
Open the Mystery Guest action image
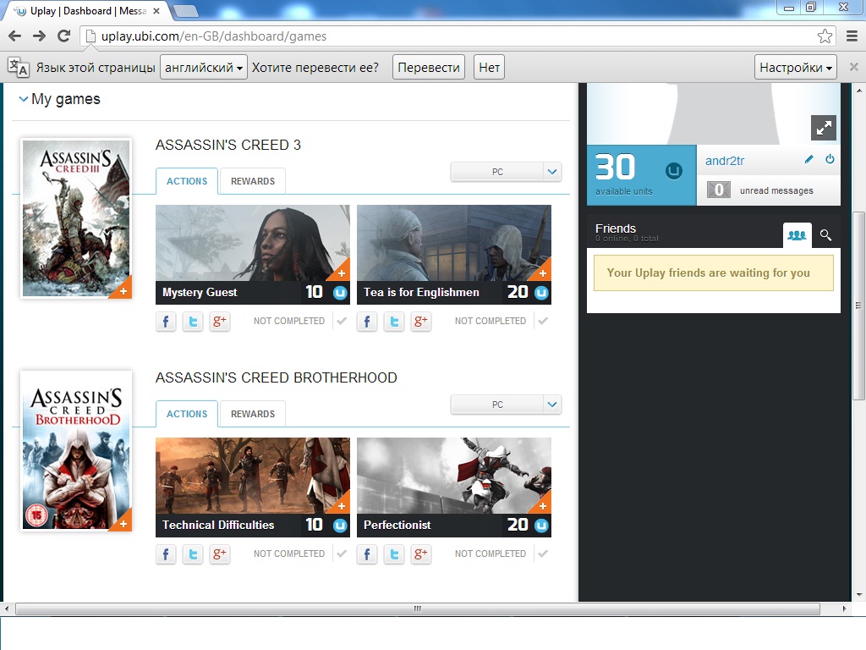(252, 243)
